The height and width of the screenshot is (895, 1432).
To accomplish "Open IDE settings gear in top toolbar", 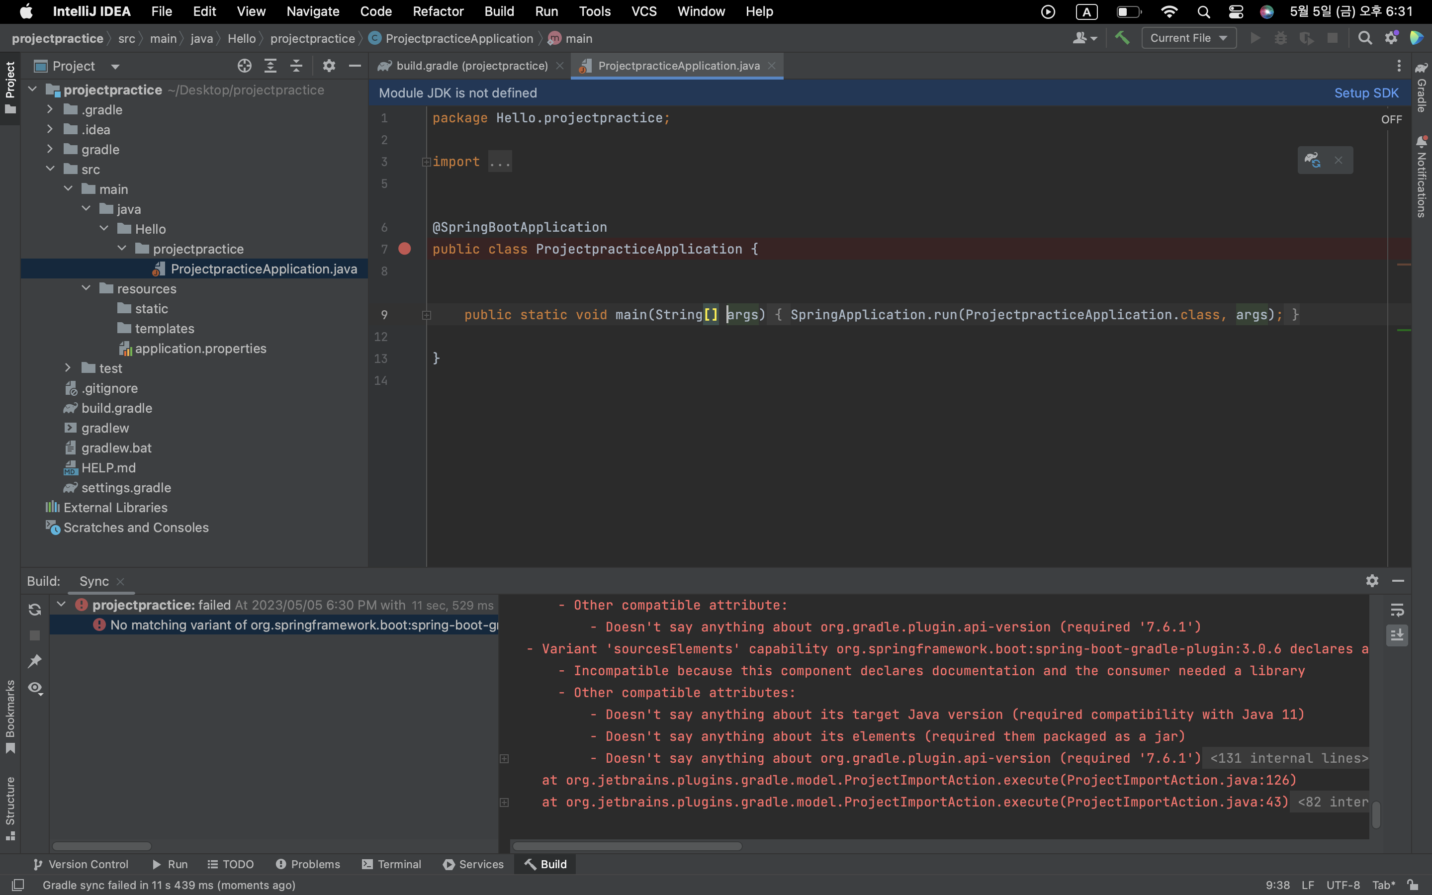I will 1391,38.
